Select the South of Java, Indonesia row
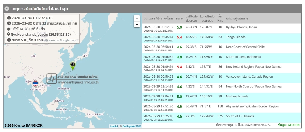This screenshot has width=305, height=132. click(x=221, y=58)
